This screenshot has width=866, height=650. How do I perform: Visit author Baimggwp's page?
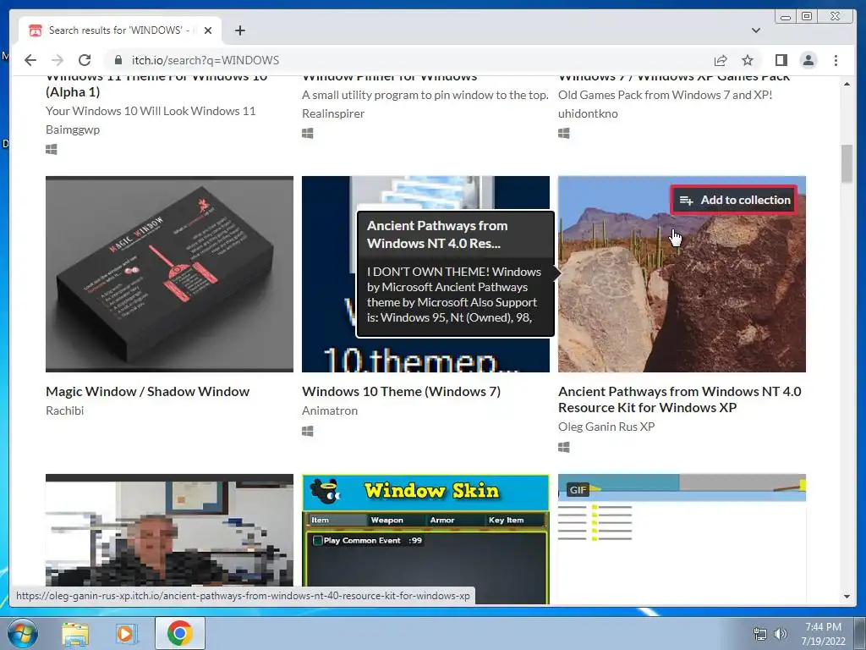point(73,129)
